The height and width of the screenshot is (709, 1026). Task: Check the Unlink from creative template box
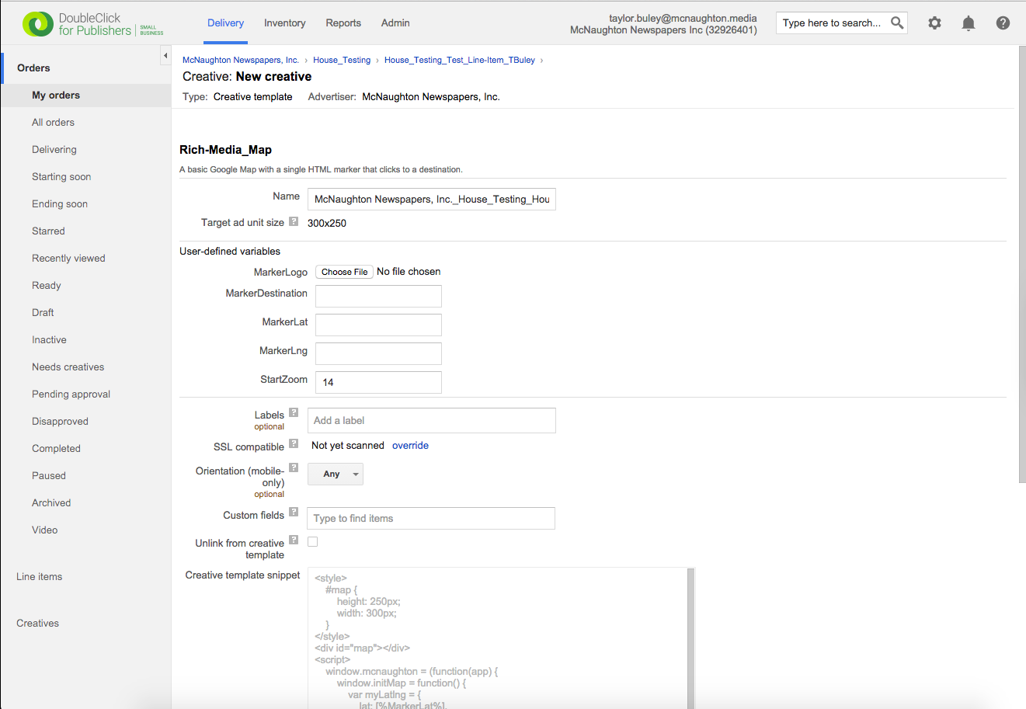[313, 542]
